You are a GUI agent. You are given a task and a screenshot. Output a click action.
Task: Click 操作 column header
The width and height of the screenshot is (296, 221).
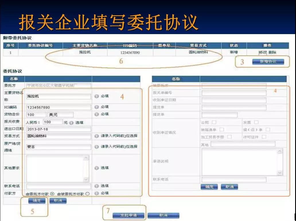(268, 46)
